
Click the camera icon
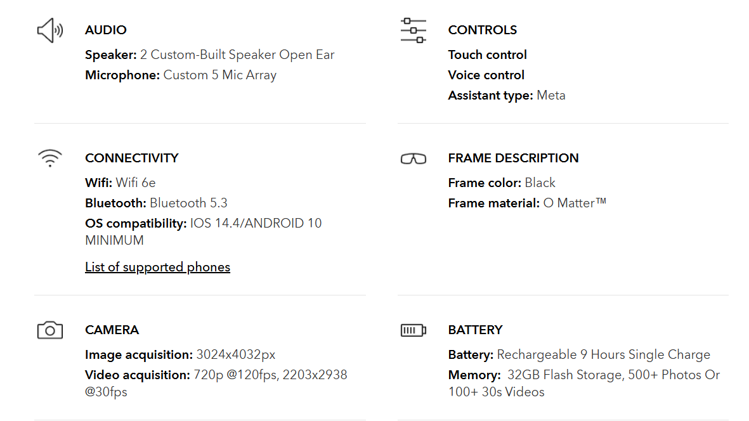50,330
